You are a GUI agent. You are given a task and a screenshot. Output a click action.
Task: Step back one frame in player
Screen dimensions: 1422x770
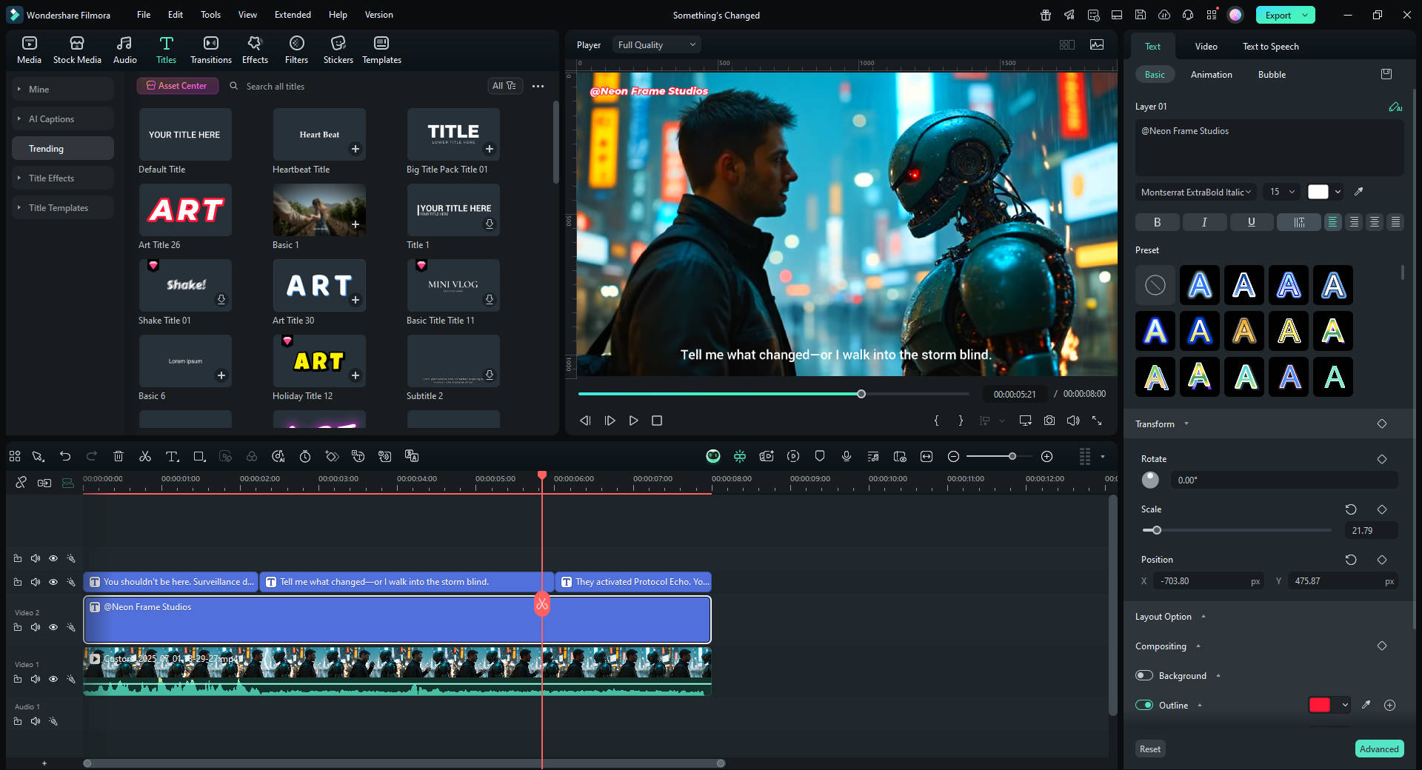coord(585,421)
